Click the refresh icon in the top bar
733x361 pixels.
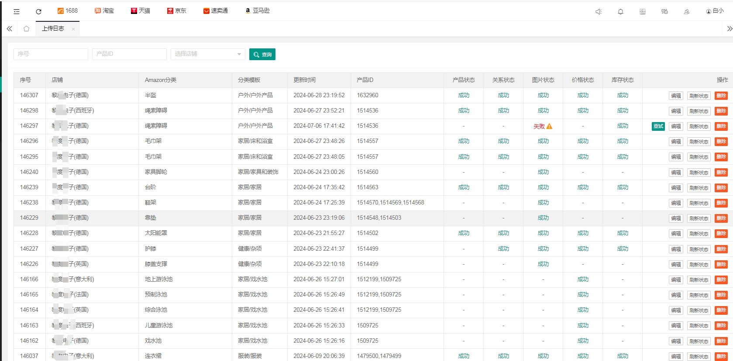(38, 11)
